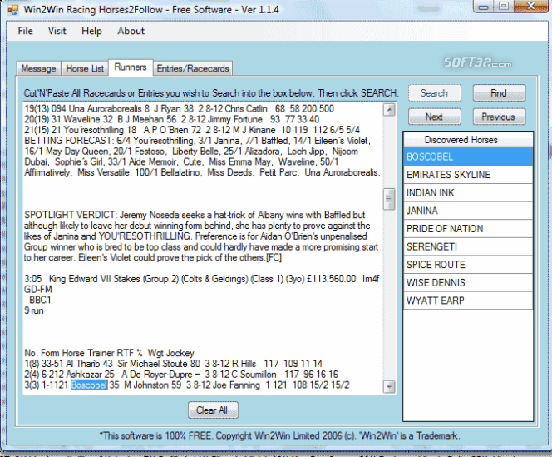Image resolution: width=552 pixels, height=457 pixels.
Task: Close the Win2Win window
Action: (x=531, y=7)
